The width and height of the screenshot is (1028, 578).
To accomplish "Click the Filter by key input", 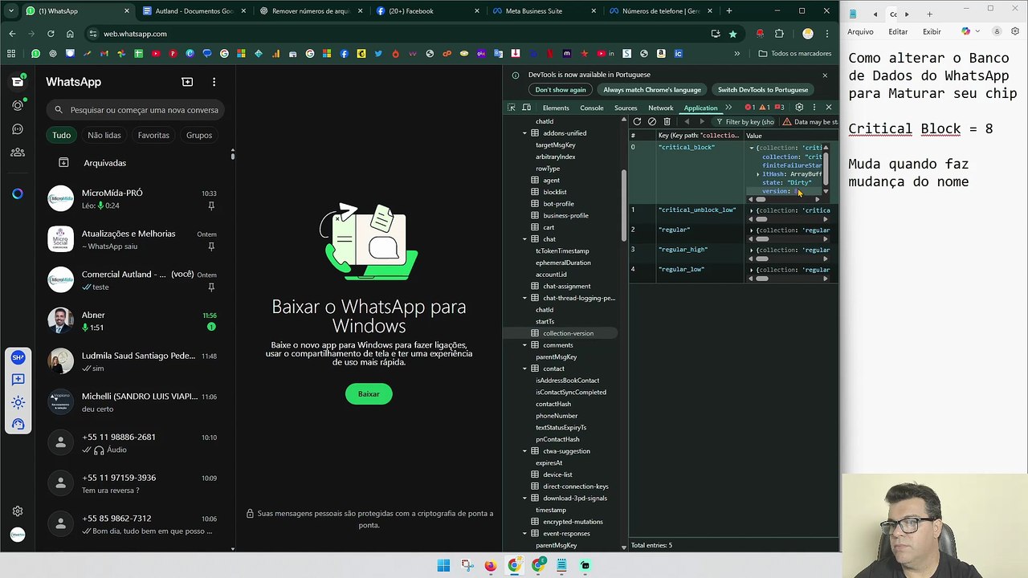I will tap(744, 122).
